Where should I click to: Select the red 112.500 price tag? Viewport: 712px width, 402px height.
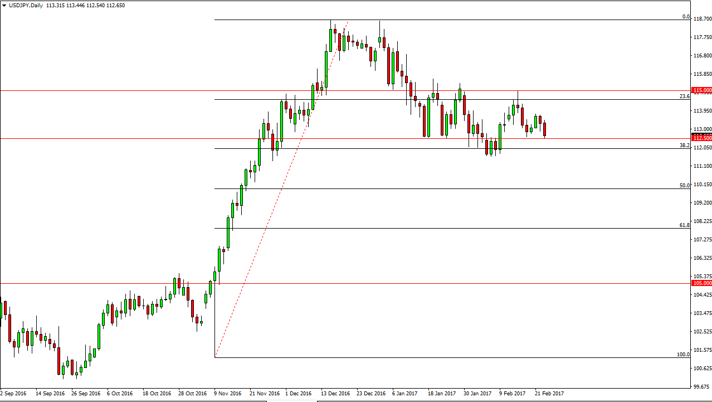(701, 138)
